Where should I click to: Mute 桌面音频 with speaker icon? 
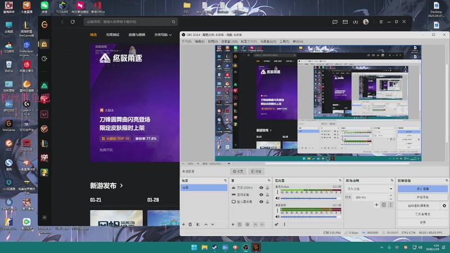(277, 216)
